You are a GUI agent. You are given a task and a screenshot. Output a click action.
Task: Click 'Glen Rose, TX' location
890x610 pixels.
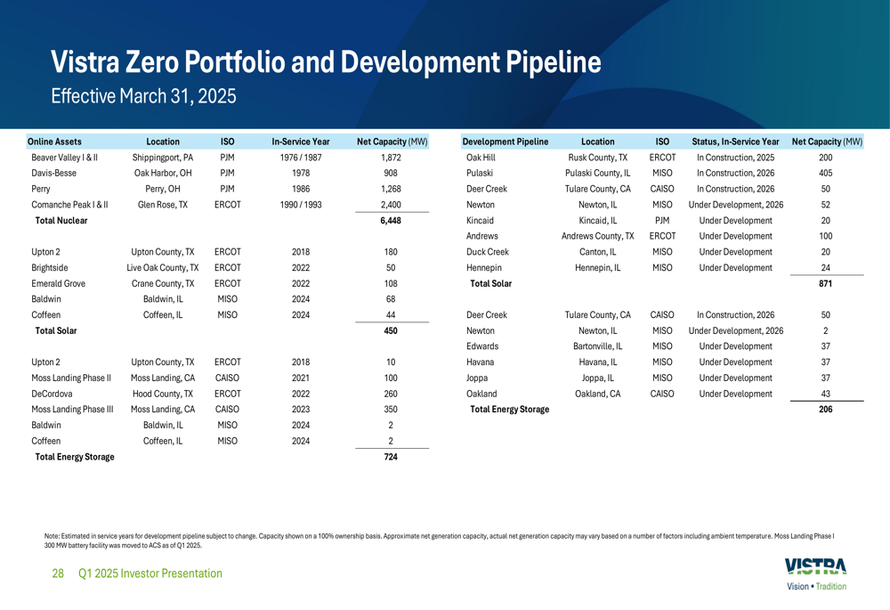point(162,205)
